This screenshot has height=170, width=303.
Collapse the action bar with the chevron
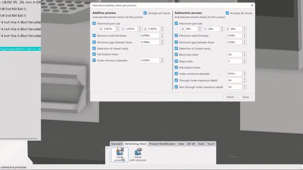pos(107,148)
